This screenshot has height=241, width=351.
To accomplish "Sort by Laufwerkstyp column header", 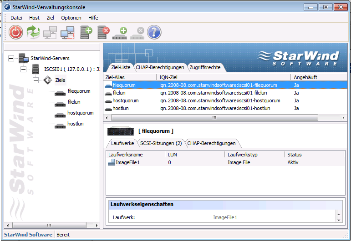I will pyautogui.click(x=255, y=155).
